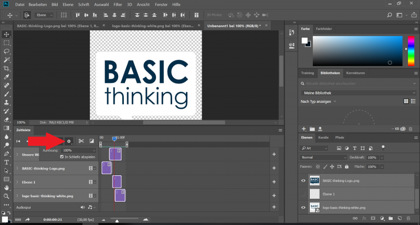Viewport: 420px width, 225px height.
Task: Click the blue timeline playhead marker
Action: (x=114, y=138)
